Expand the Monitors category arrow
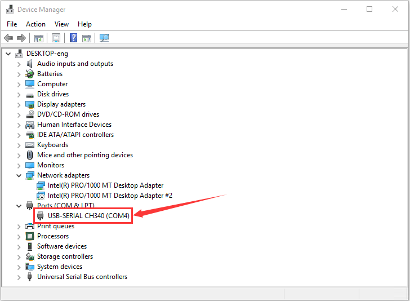 (x=19, y=166)
